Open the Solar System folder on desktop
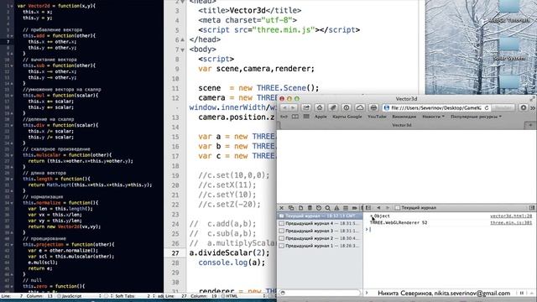Viewport: 537px width, 302px height. [509, 49]
